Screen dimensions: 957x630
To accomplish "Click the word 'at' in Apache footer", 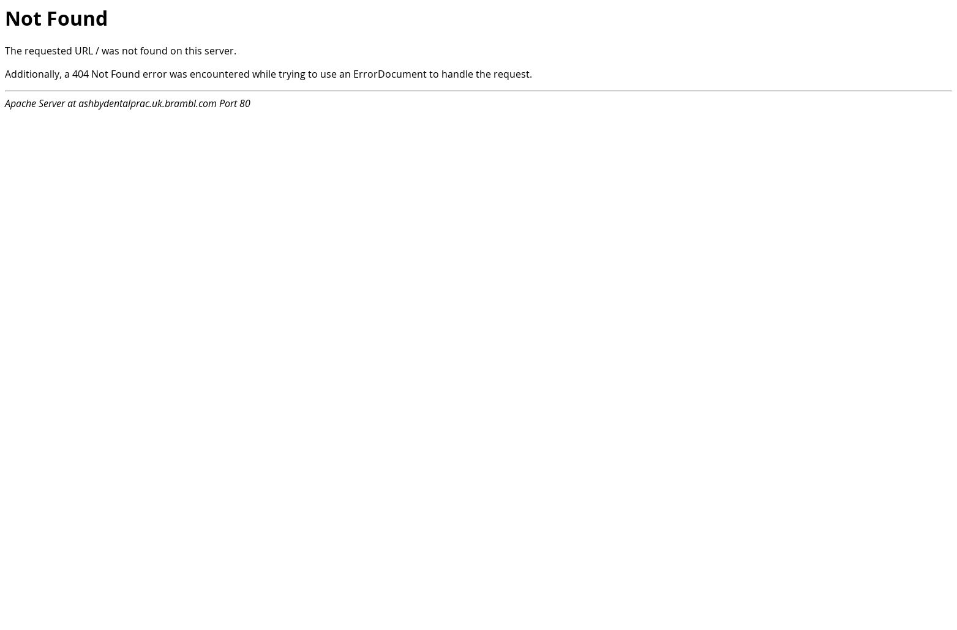I will [x=72, y=103].
